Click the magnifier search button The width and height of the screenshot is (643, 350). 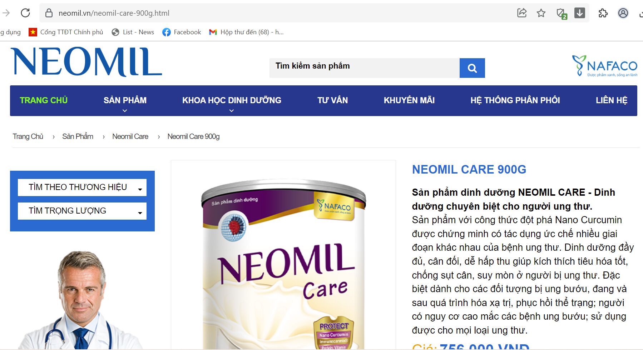(x=472, y=68)
